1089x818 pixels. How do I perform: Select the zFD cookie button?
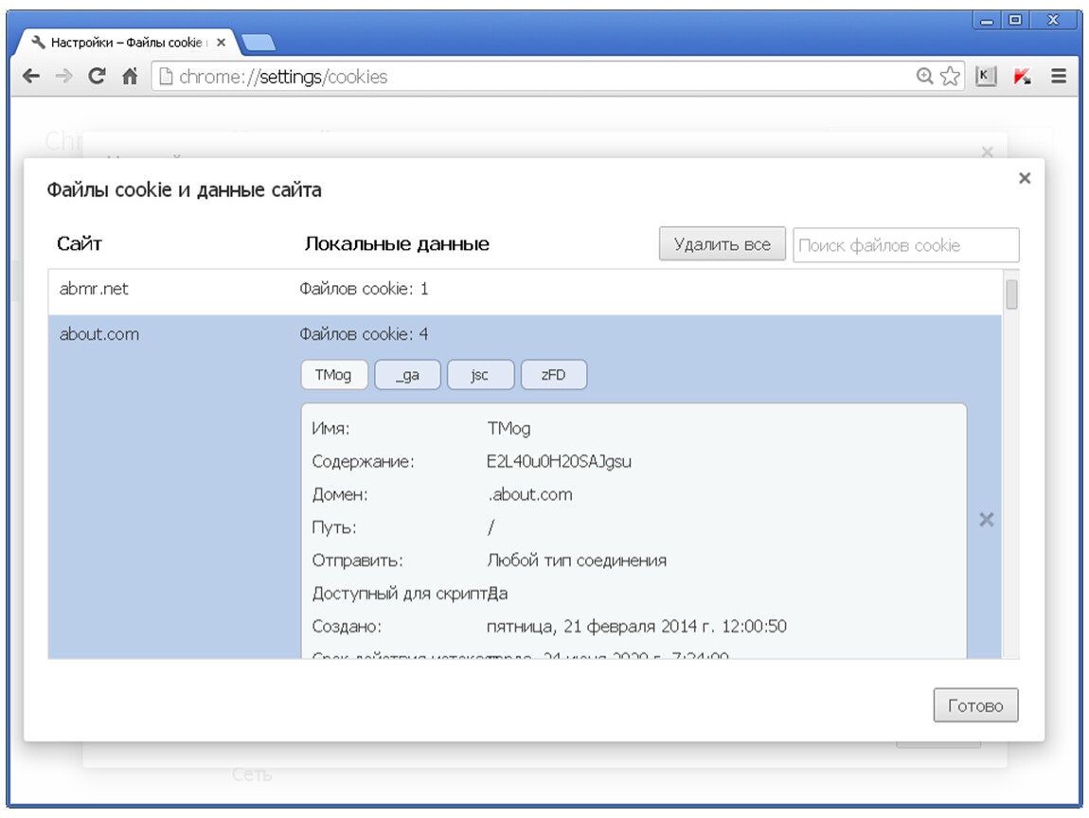click(x=554, y=375)
